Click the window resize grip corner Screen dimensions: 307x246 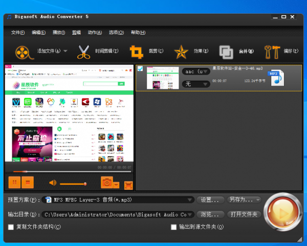300,239
